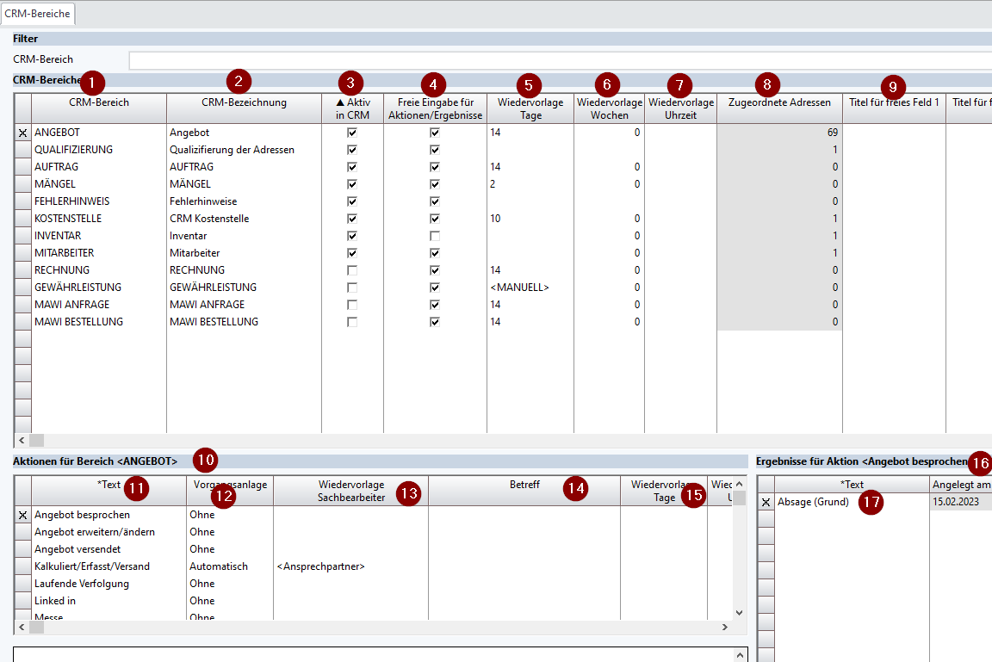The height and width of the screenshot is (662, 992).
Task: Enable Aktiv in CRM for RECHNUNG
Action: (x=352, y=270)
